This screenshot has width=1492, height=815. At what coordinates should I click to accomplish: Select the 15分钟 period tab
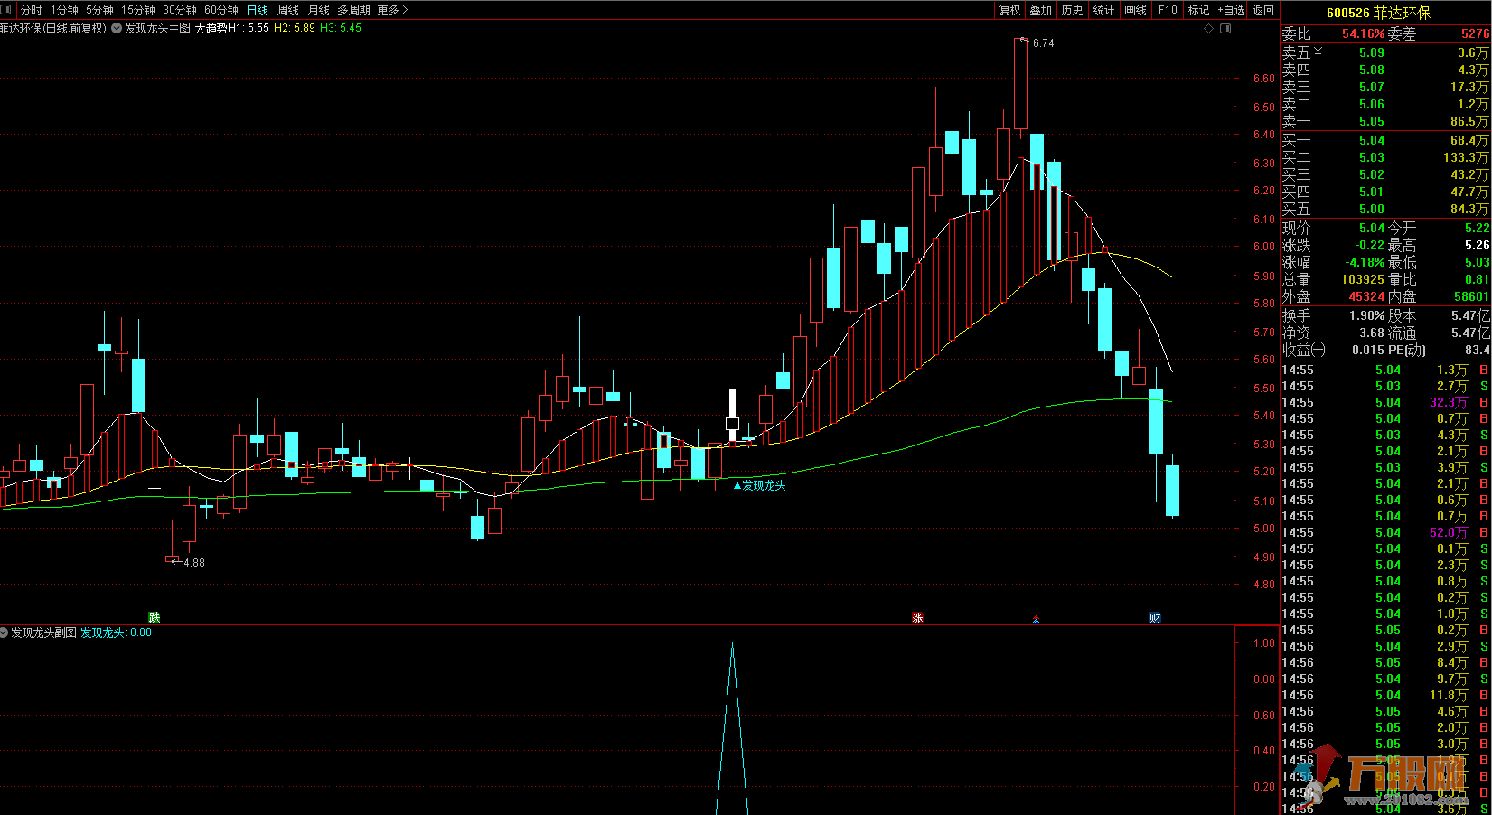point(138,10)
